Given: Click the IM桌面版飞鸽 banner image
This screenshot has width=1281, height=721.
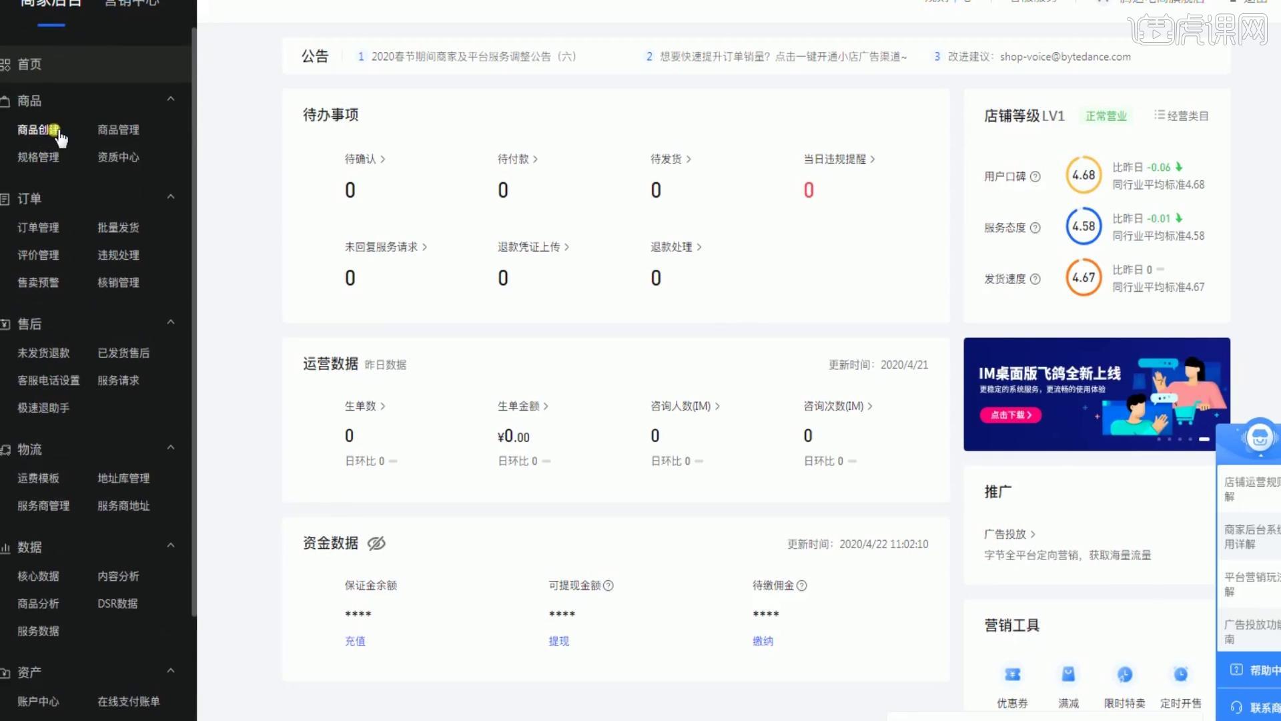Looking at the screenshot, I should point(1096,394).
